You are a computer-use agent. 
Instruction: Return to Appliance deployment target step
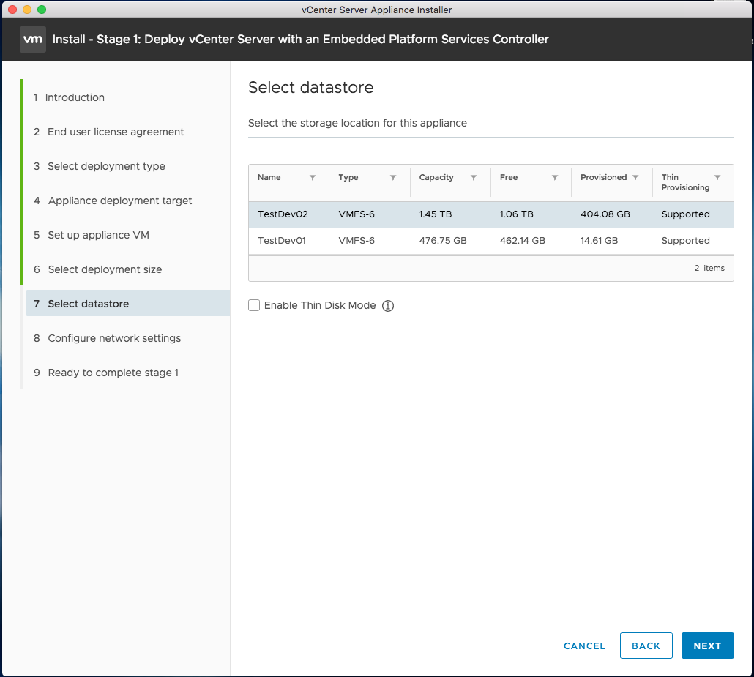120,201
